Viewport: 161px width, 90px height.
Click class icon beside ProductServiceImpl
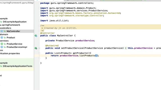coord(2,47)
